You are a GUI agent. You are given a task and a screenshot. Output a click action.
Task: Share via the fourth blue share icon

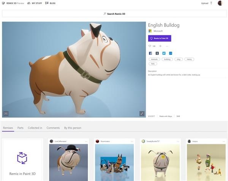pyautogui.click(x=171, y=53)
